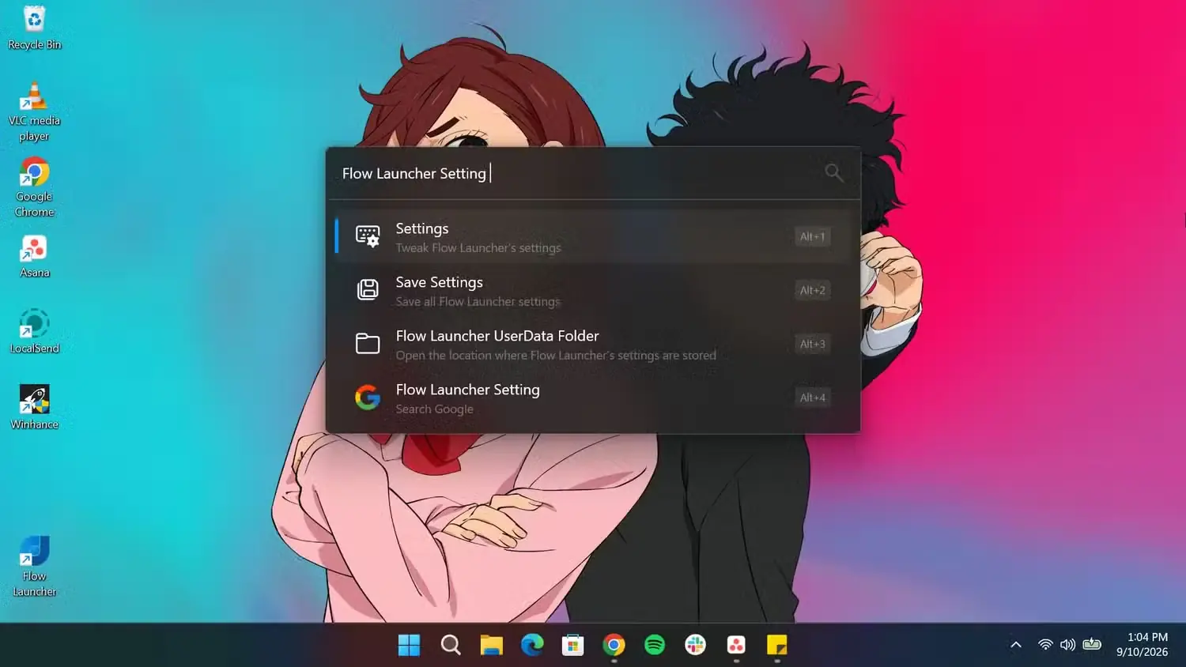Click the Alt+1 shortcut badge
Image resolution: width=1186 pixels, height=667 pixels.
tap(812, 236)
